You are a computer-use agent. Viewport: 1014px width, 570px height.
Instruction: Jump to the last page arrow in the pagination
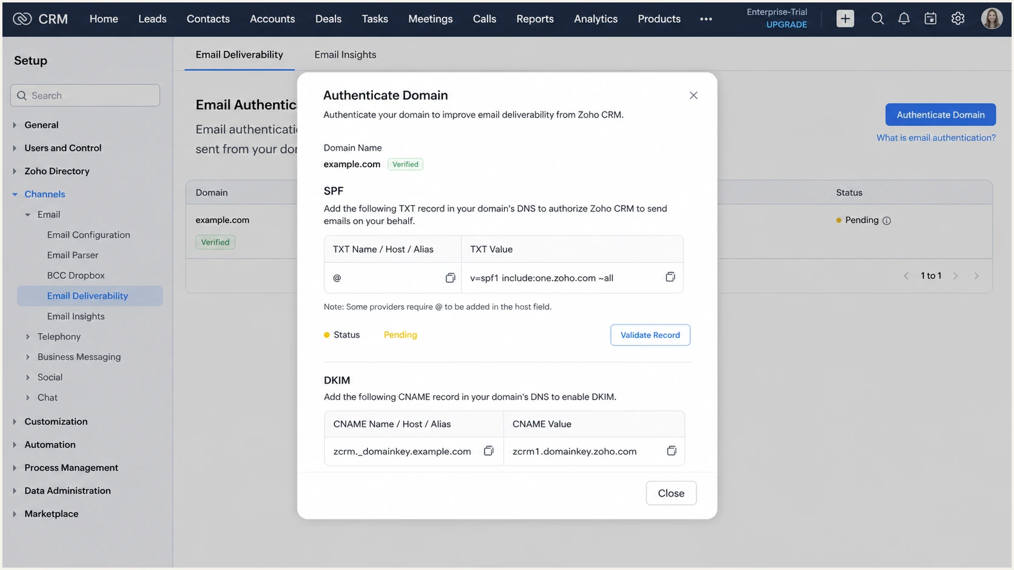(x=976, y=276)
